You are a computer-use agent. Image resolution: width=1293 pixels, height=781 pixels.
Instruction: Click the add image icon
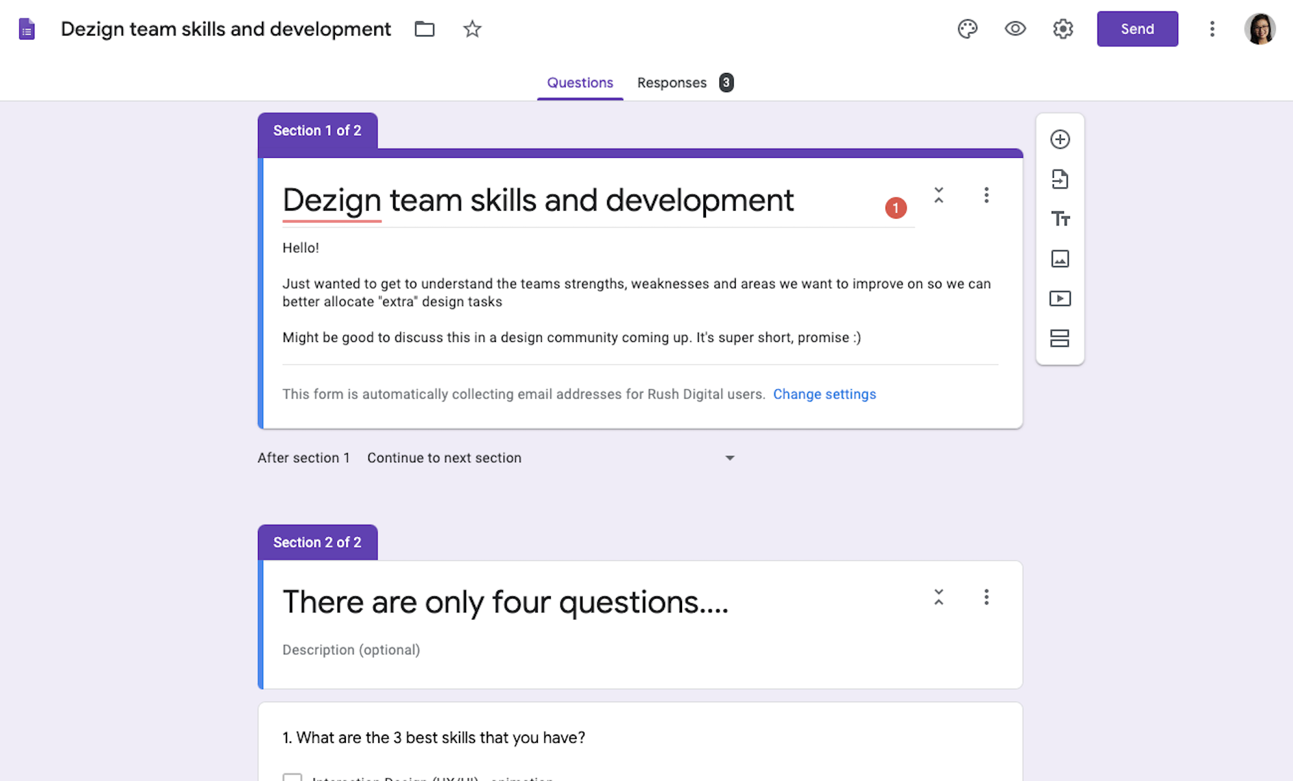(1060, 259)
